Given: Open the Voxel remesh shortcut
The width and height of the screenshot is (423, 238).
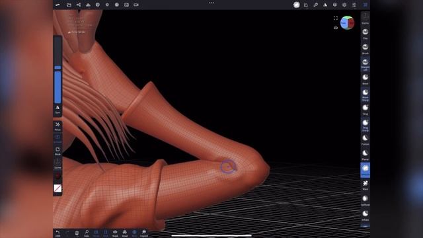Looking at the screenshot, I should tap(125, 233).
